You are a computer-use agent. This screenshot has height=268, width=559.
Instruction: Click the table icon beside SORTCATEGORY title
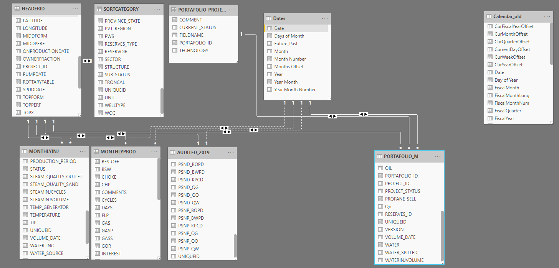(x=99, y=9)
